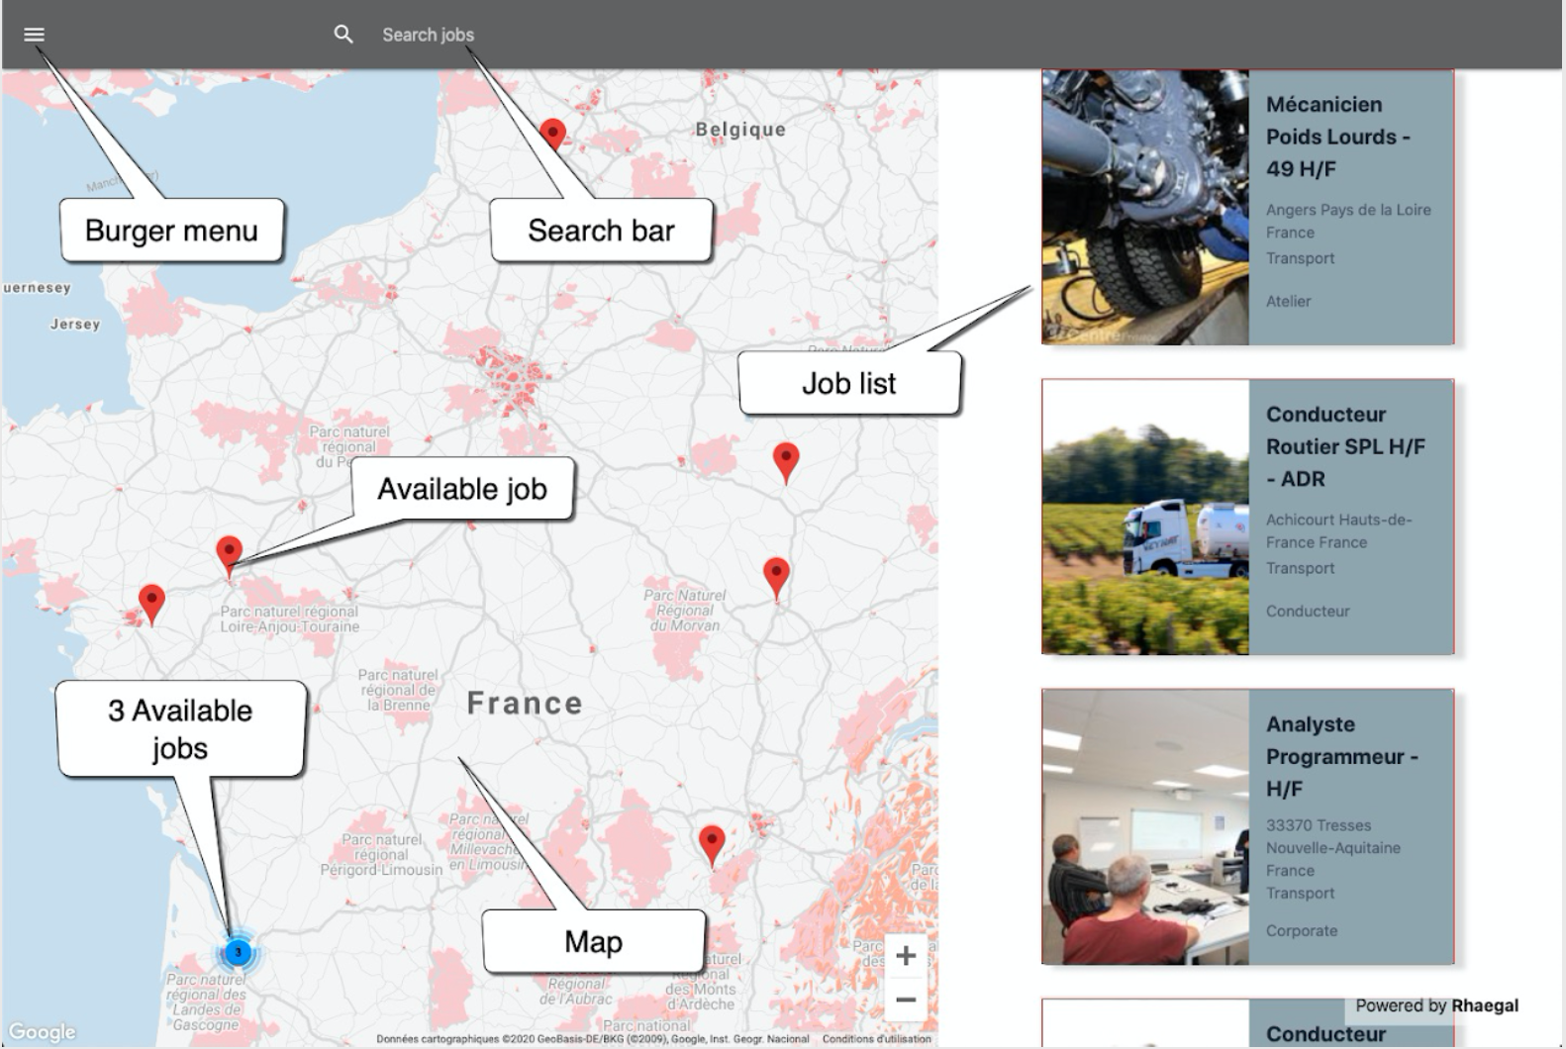Viewport: 1566px width, 1049px height.
Task: Open Conducteur Routier SPL H/F - ADR job
Action: [1345, 446]
